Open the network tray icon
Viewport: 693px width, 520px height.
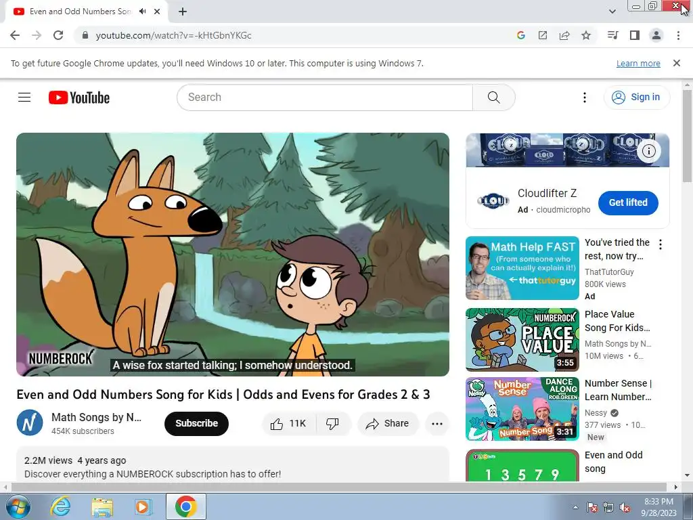[x=608, y=507]
